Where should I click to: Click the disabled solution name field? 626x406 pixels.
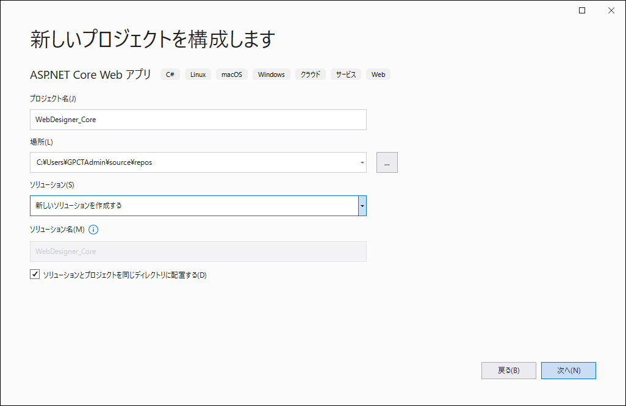198,252
